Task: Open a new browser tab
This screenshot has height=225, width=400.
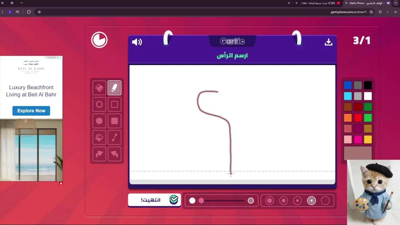Action: (x=289, y=3)
